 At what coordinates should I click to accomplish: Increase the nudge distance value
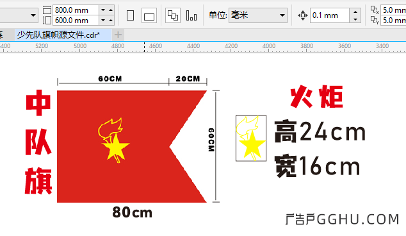pyautogui.click(x=355, y=12)
